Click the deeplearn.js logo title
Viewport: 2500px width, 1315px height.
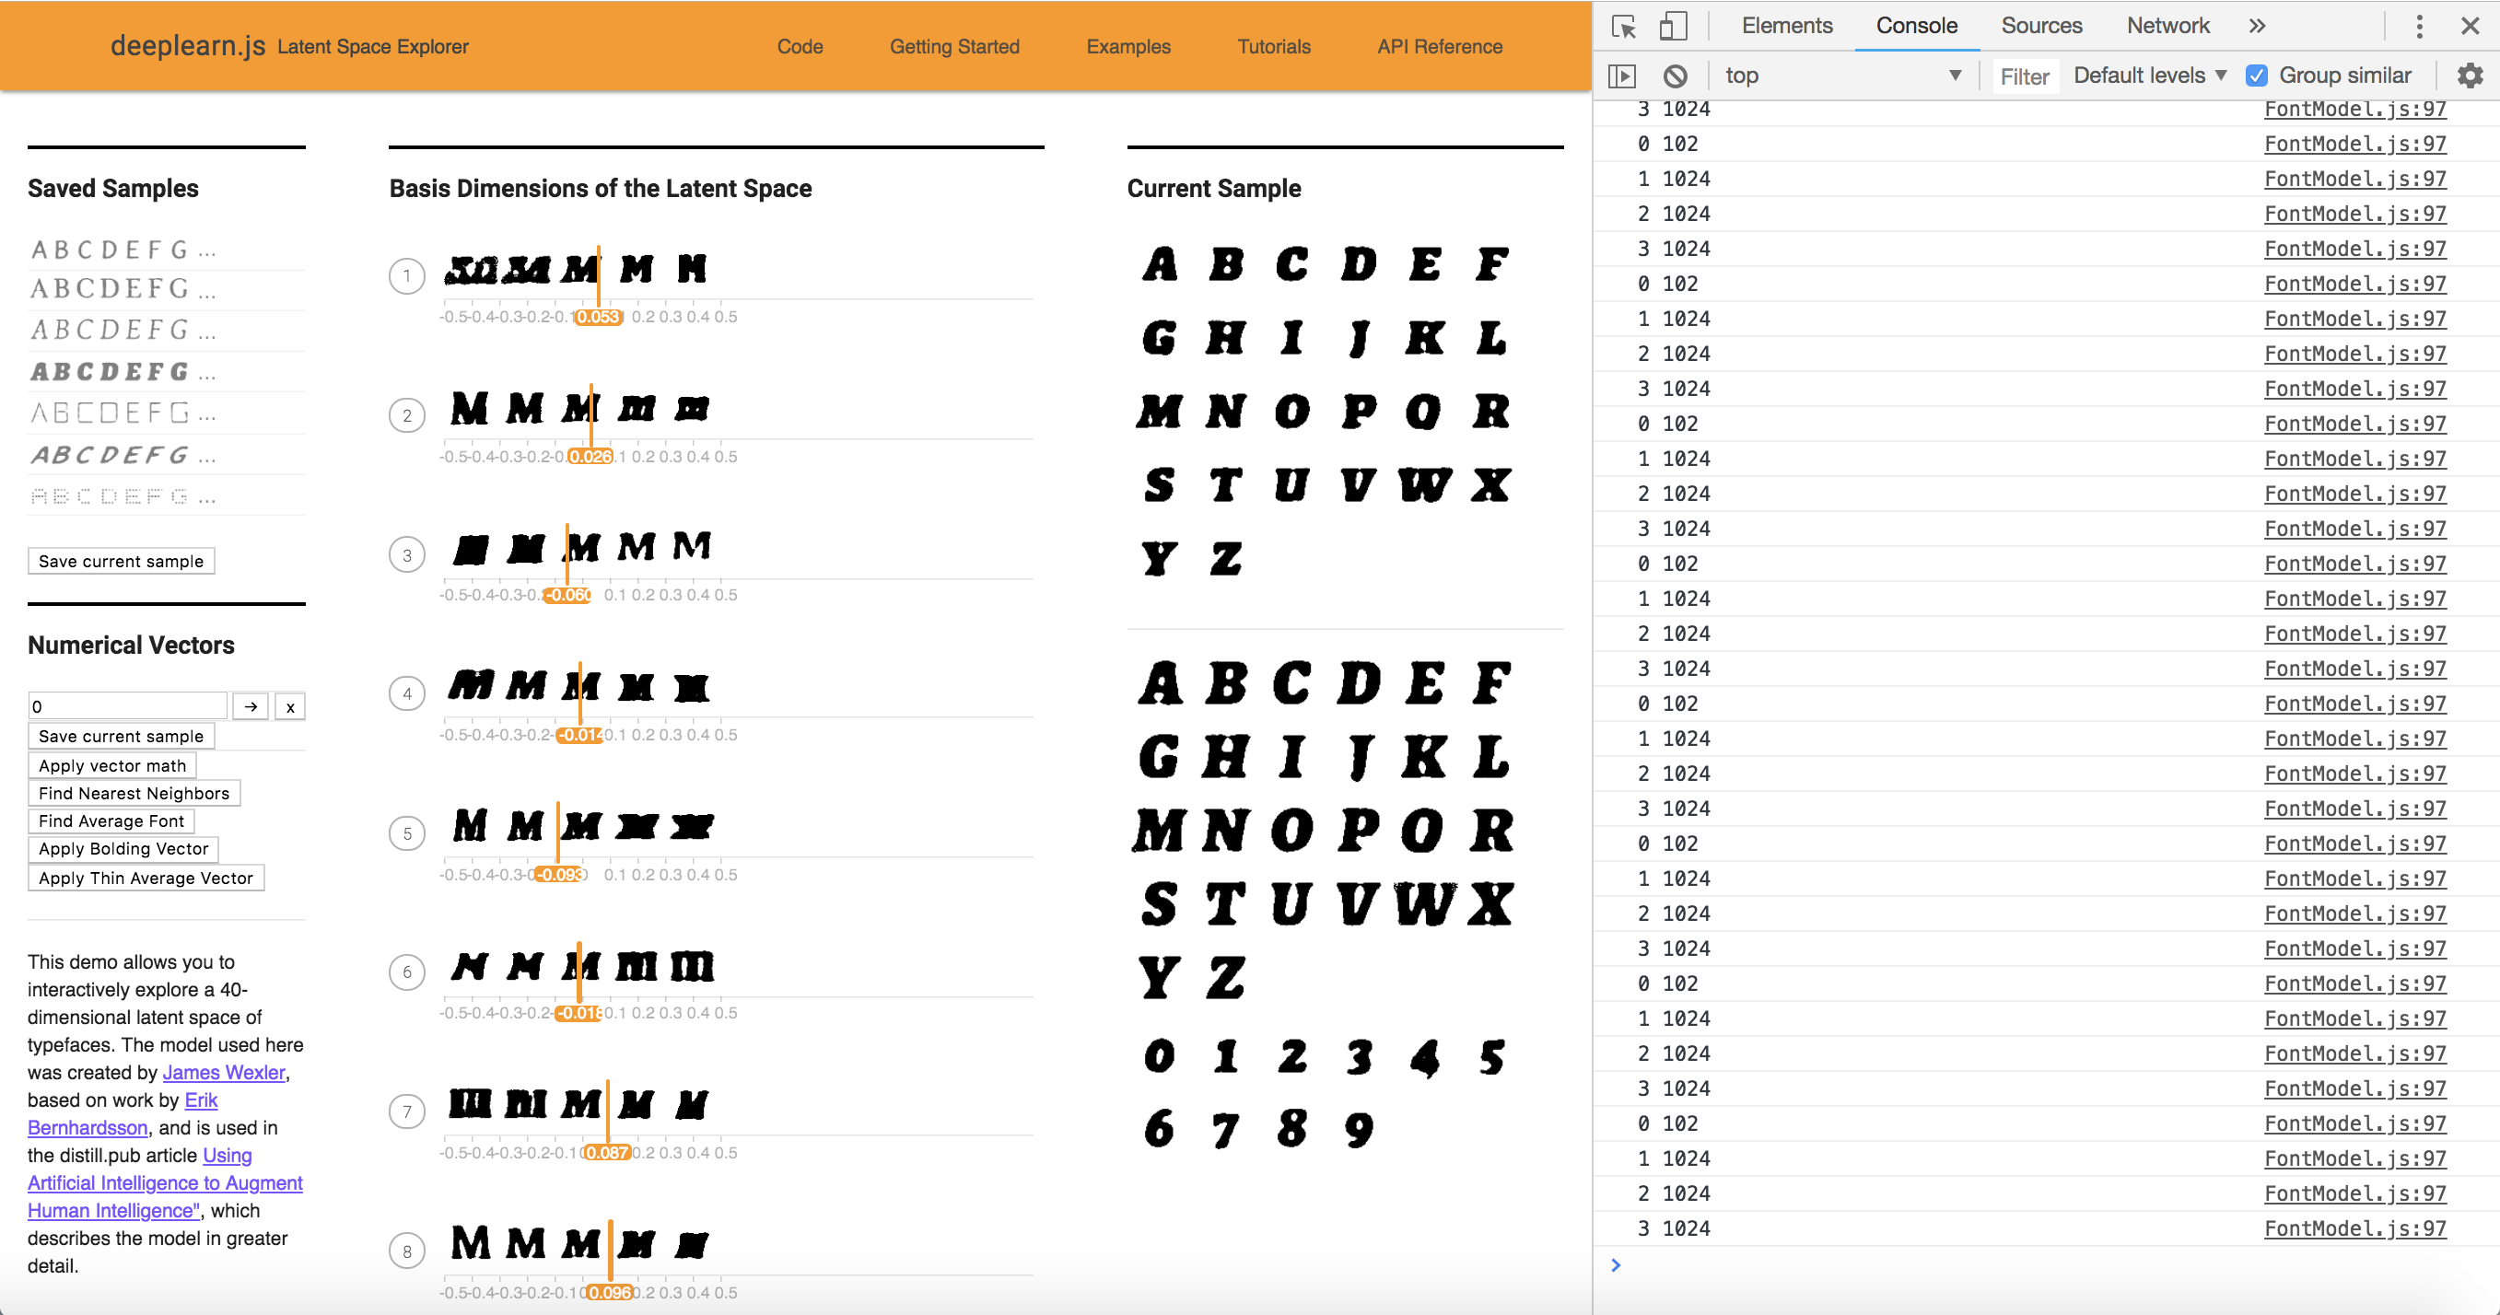click(187, 46)
